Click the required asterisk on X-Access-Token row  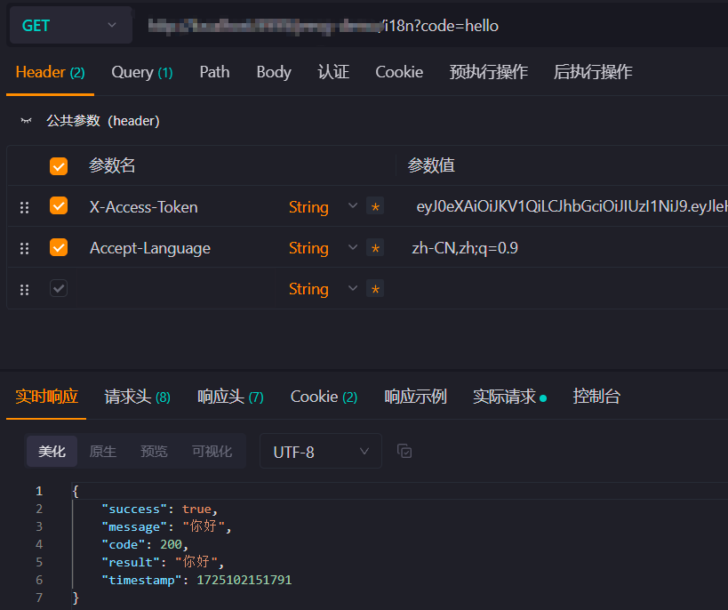point(374,206)
